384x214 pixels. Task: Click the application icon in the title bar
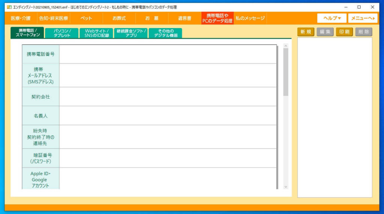[9, 7]
